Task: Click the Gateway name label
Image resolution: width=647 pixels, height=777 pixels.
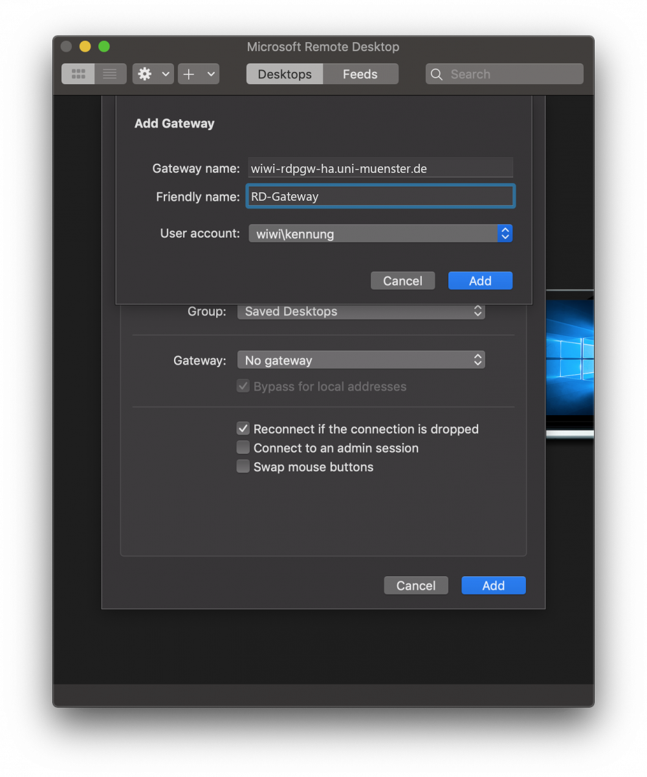Action: 196,168
